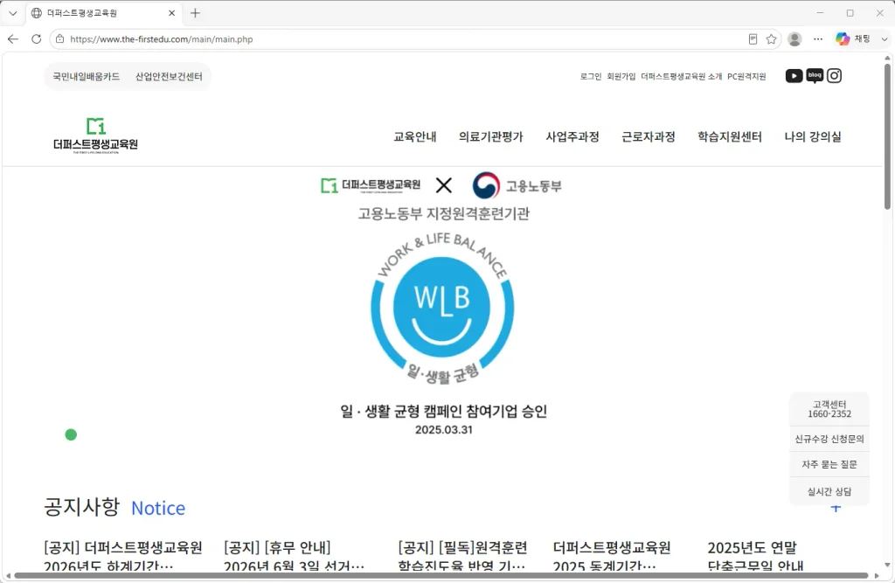Open notice [필독]원격훈련 학습진도율
Image resolution: width=895 pixels, height=583 pixels.
click(x=463, y=556)
